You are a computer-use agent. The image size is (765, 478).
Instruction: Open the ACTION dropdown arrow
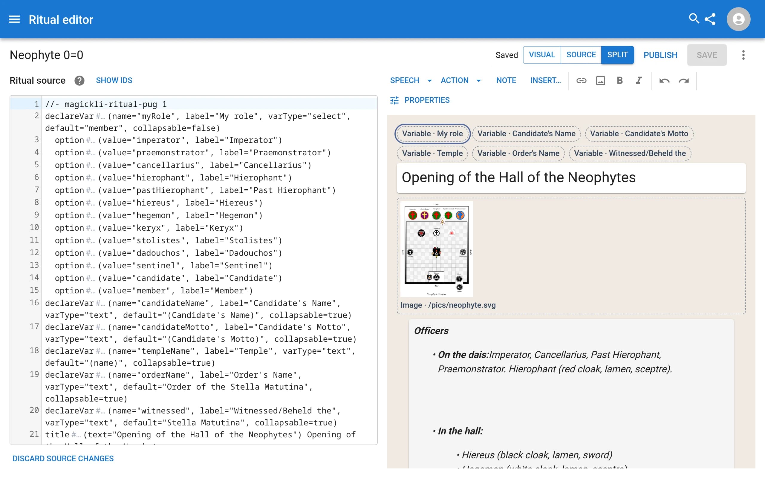(x=479, y=81)
